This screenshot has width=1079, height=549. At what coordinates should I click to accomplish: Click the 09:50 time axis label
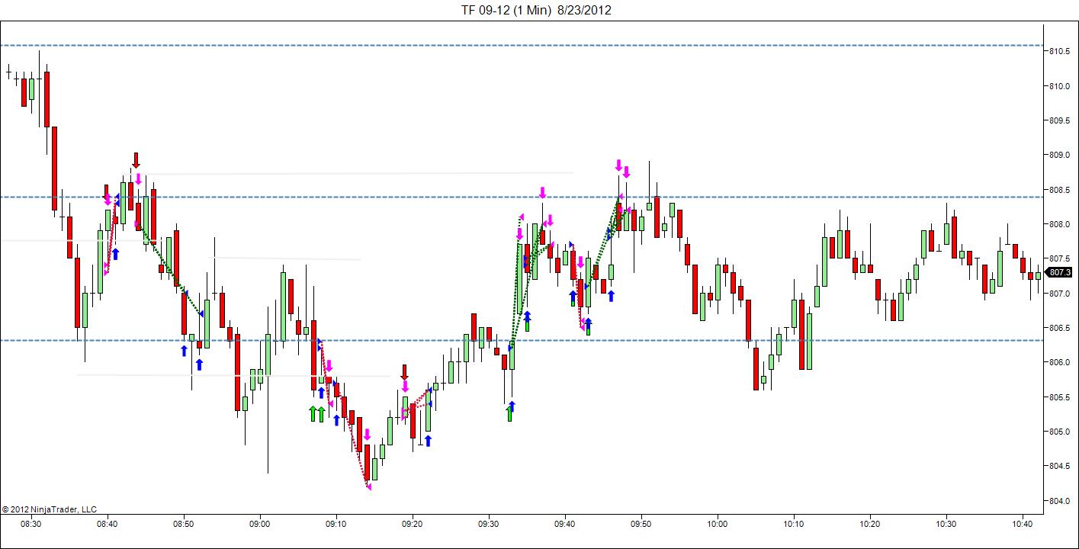(641, 524)
